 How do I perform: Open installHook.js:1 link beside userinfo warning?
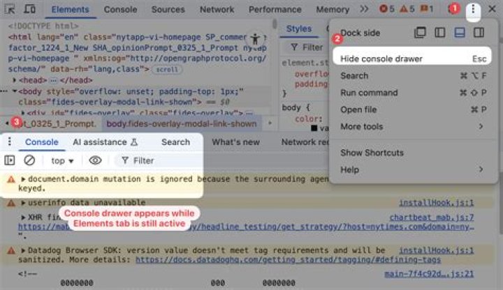point(436,203)
